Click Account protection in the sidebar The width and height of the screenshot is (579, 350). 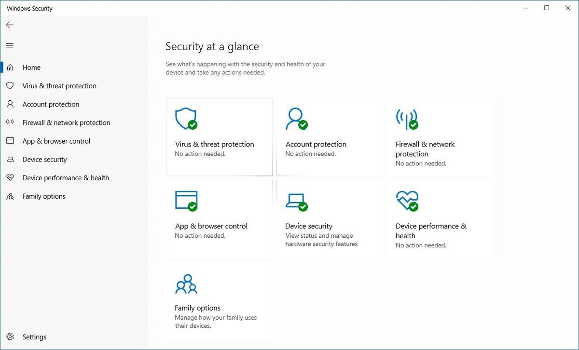coord(51,104)
